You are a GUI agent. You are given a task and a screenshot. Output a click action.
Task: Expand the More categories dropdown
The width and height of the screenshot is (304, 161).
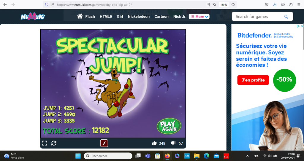pos(199,17)
